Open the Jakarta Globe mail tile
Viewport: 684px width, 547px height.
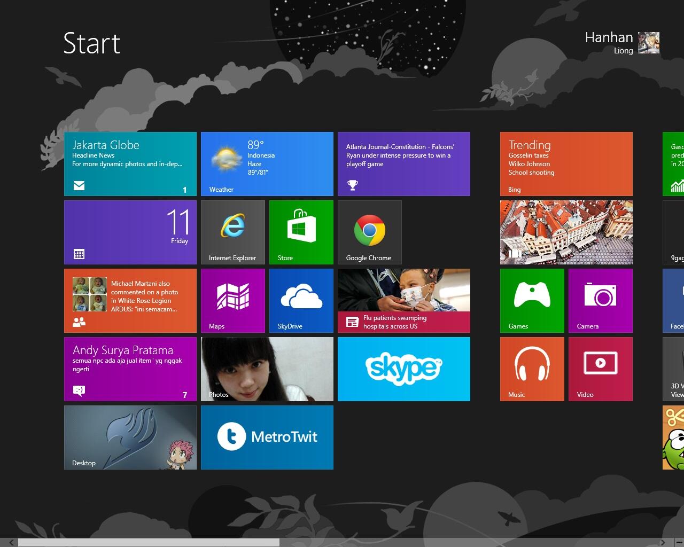(130, 164)
